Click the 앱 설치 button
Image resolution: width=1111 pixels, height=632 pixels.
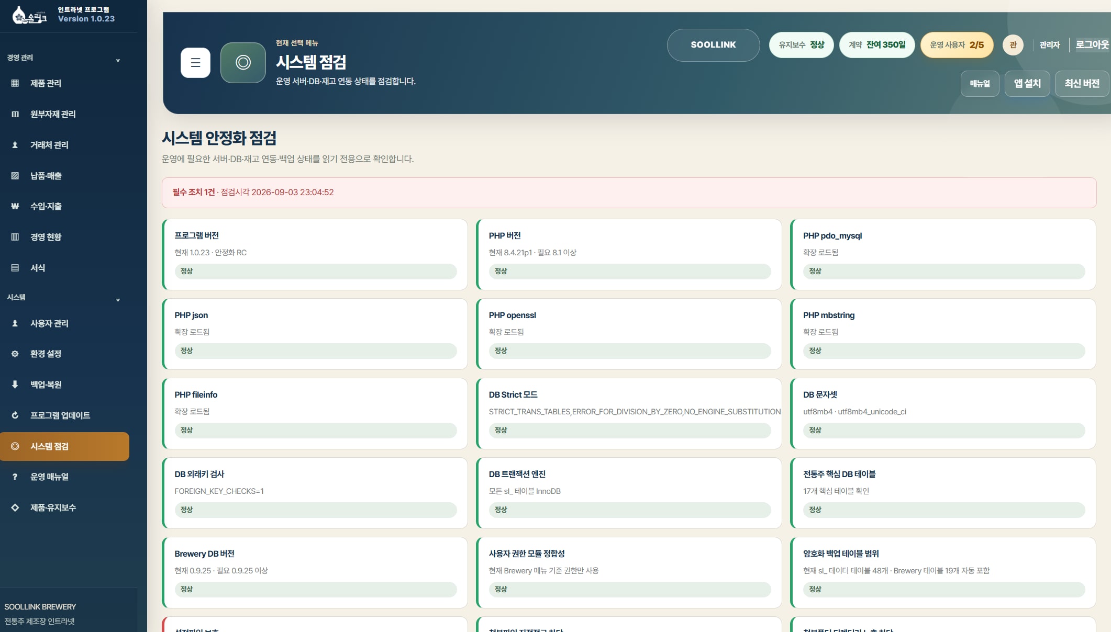tap(1027, 84)
